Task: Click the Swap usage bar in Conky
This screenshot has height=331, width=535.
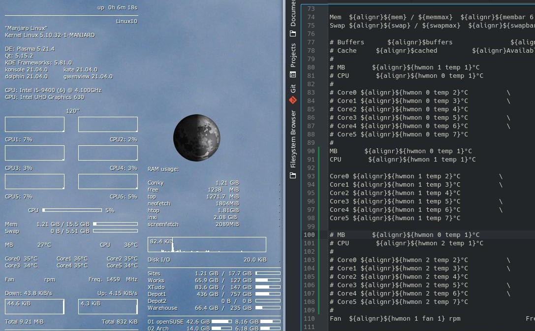Action: click(116, 231)
